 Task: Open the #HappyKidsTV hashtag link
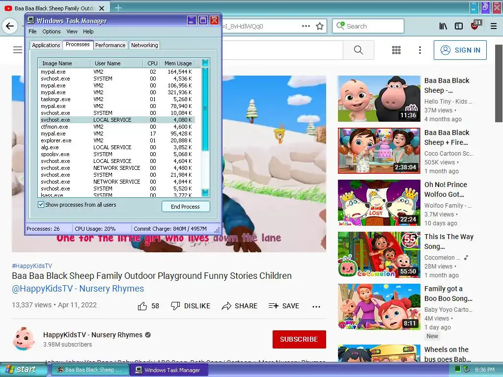32,266
